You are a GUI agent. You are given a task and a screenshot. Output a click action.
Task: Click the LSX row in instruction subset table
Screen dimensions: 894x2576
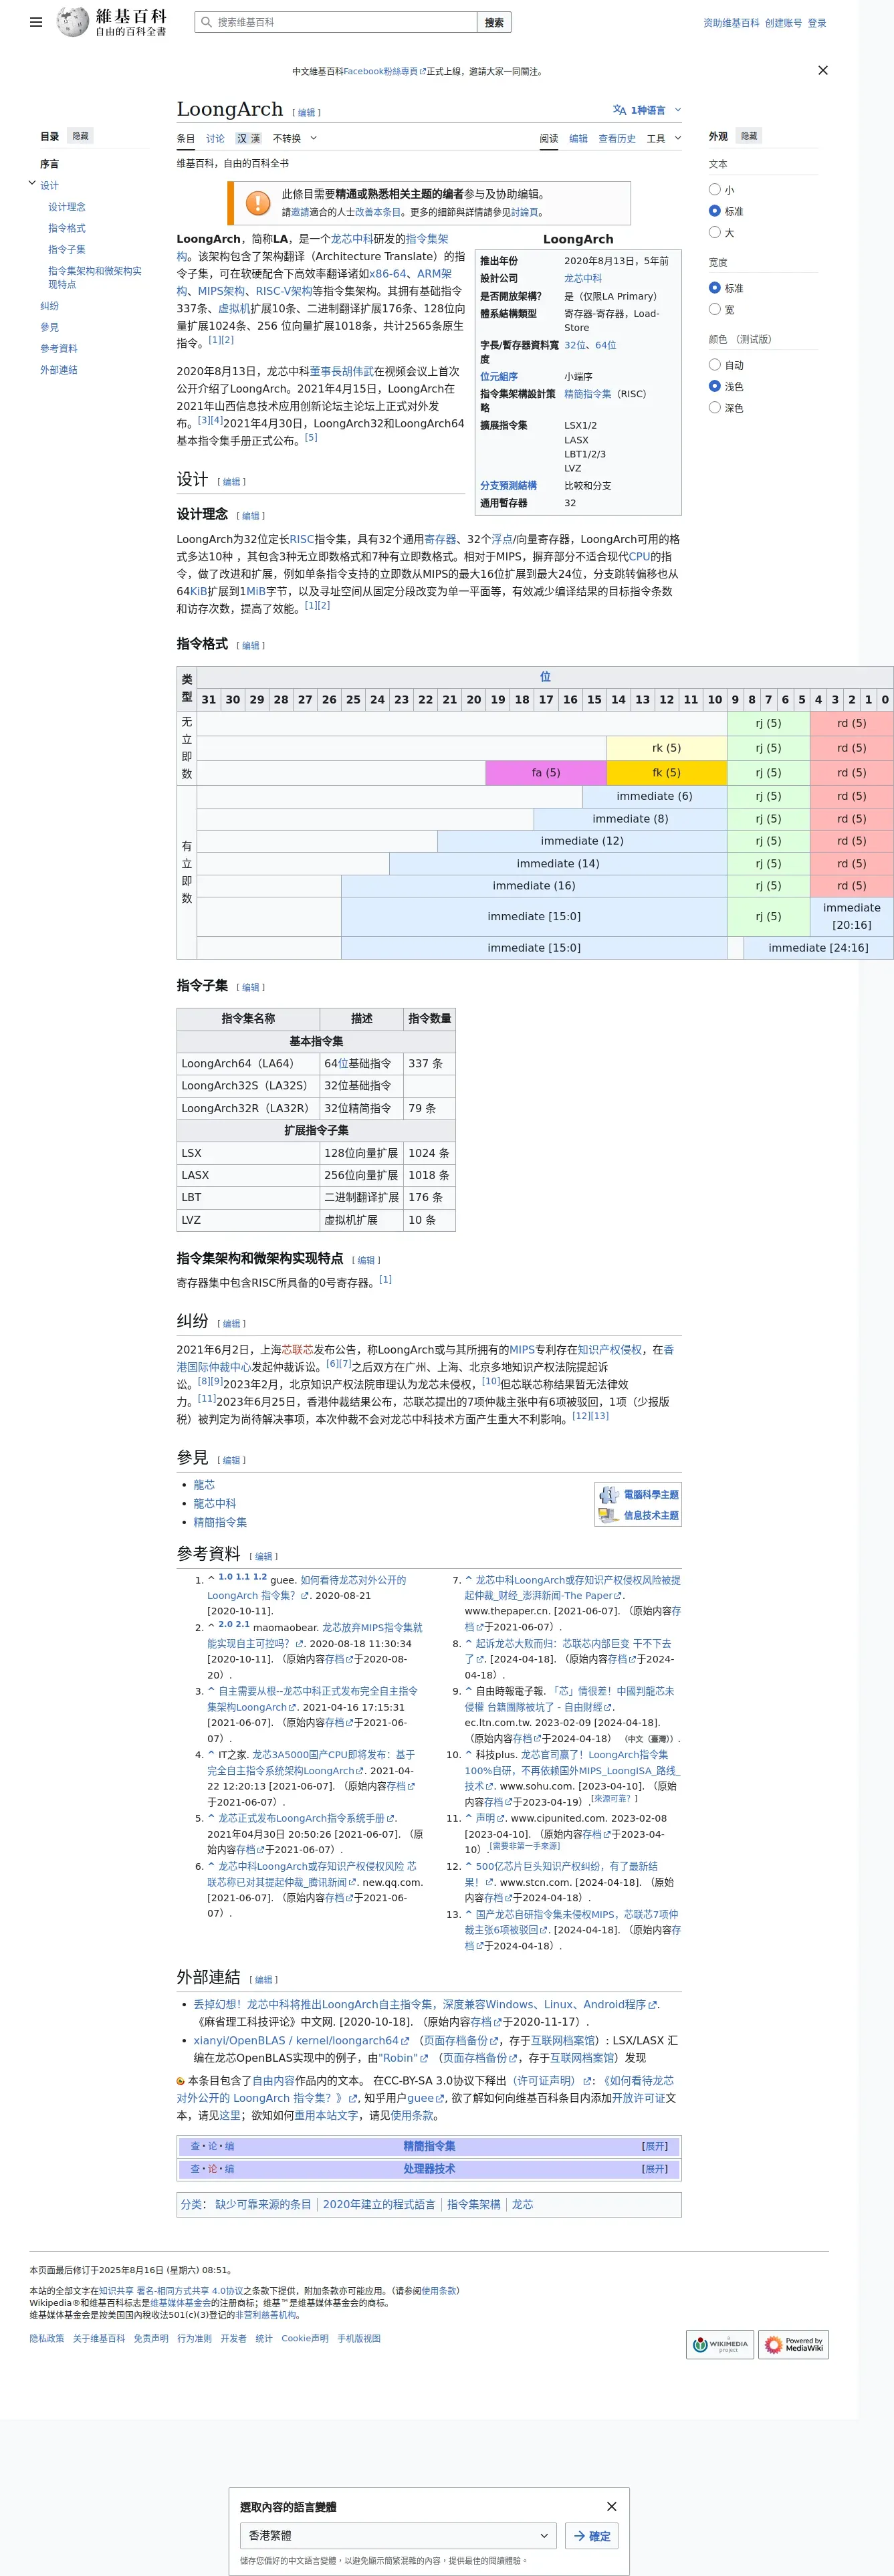316,1153
